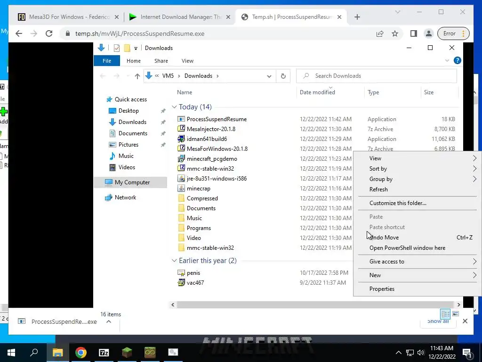Open the File ribbon tab

coord(107,61)
